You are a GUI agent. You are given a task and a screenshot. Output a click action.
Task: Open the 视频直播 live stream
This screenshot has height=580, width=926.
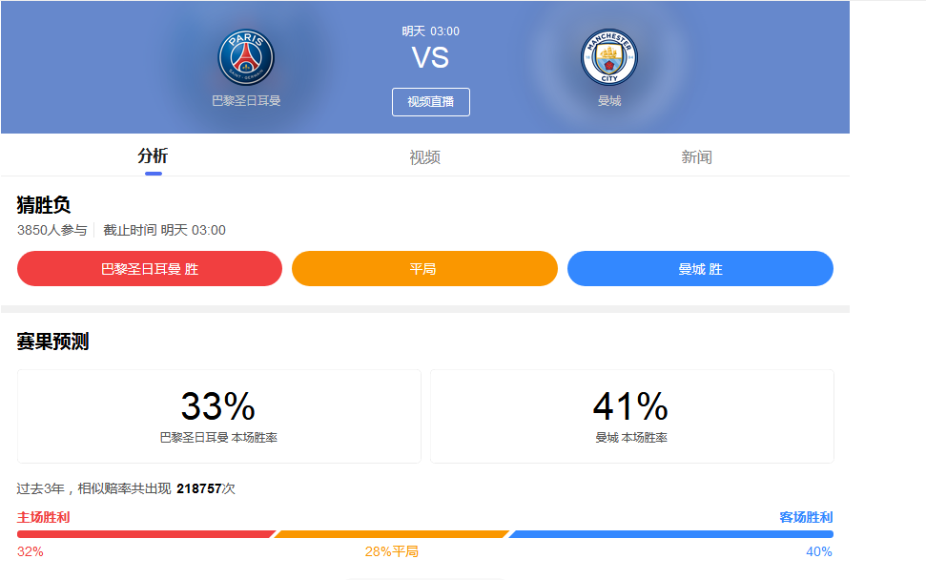[430, 101]
